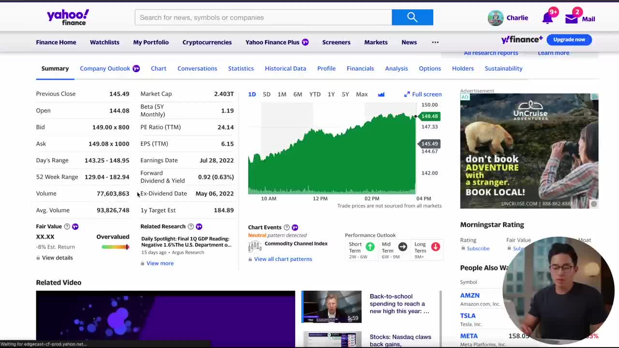Viewport: 619px width, 348px height.
Task: Open My Portfolio menu
Action: point(151,42)
